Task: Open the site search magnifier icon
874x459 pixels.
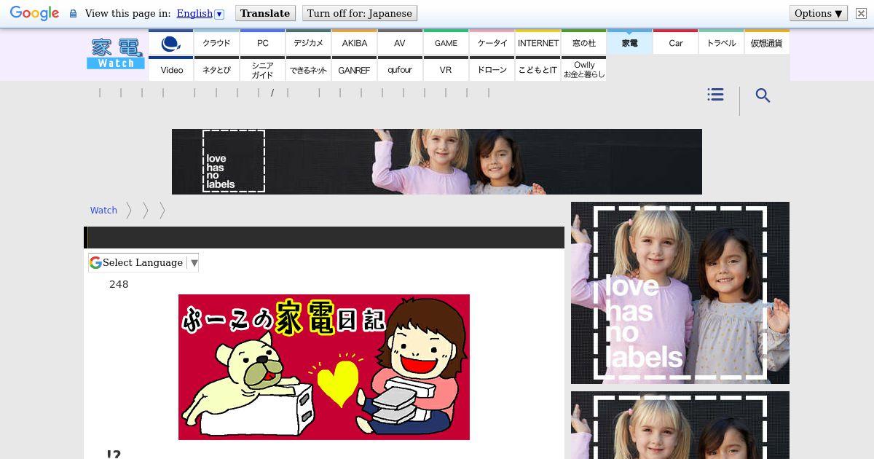Action: [763, 95]
